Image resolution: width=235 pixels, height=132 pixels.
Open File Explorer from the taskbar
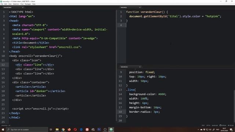57,129
